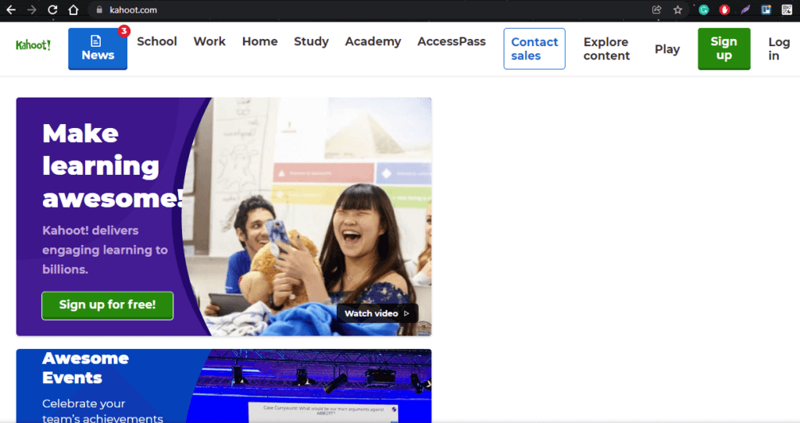
Task: Open the News button with notification badge
Action: pyautogui.click(x=98, y=48)
